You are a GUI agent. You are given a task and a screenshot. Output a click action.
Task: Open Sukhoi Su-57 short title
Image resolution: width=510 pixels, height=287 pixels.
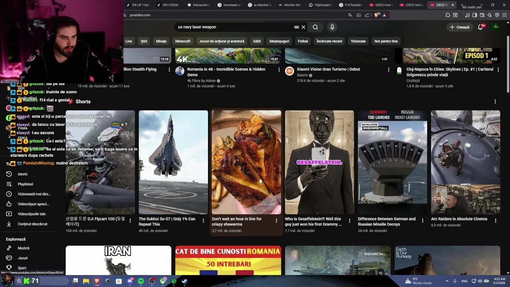(x=167, y=222)
